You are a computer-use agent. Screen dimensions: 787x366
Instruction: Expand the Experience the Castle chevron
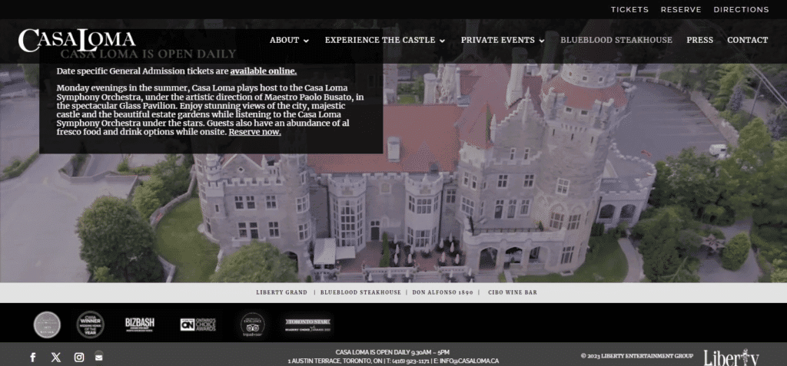tap(442, 41)
